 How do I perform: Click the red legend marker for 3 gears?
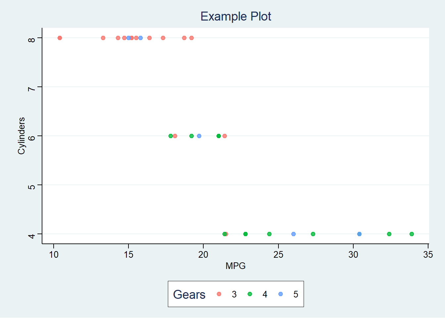point(219,294)
